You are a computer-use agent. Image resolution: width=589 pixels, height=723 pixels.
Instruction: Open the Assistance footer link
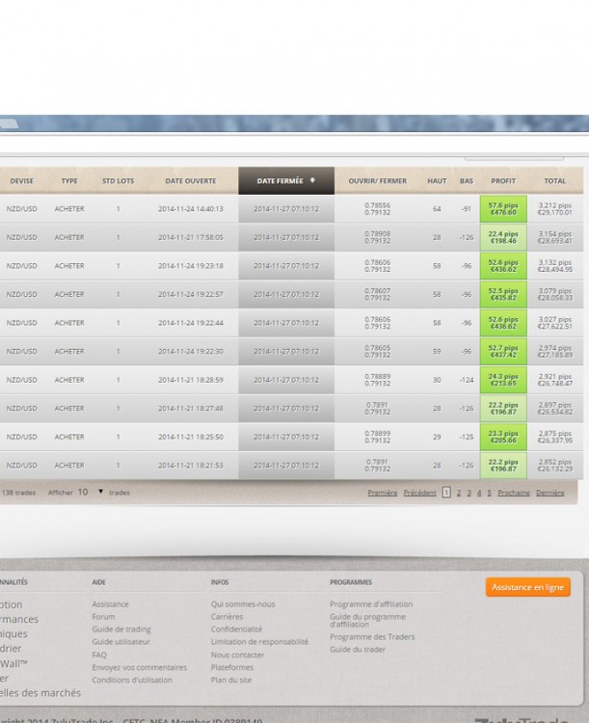click(x=110, y=604)
